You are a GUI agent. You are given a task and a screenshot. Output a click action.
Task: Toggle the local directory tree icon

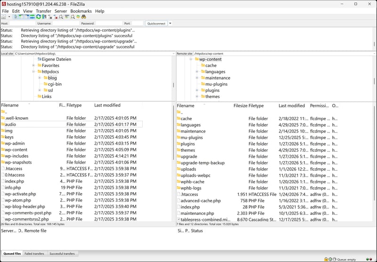click(21, 16)
